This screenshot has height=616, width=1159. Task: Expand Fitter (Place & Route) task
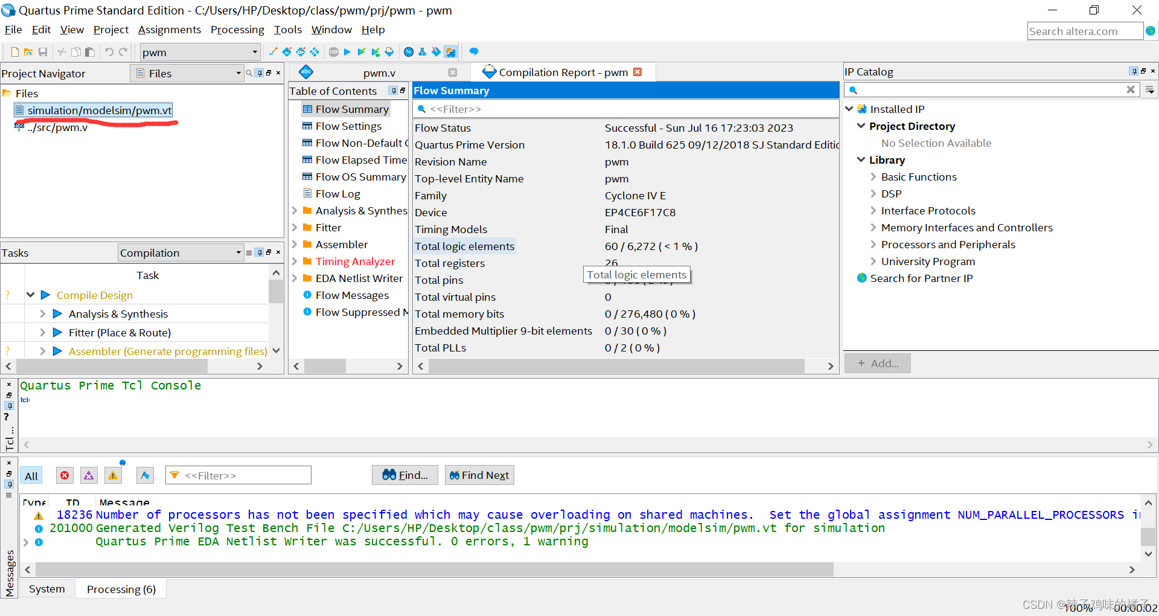pos(42,332)
